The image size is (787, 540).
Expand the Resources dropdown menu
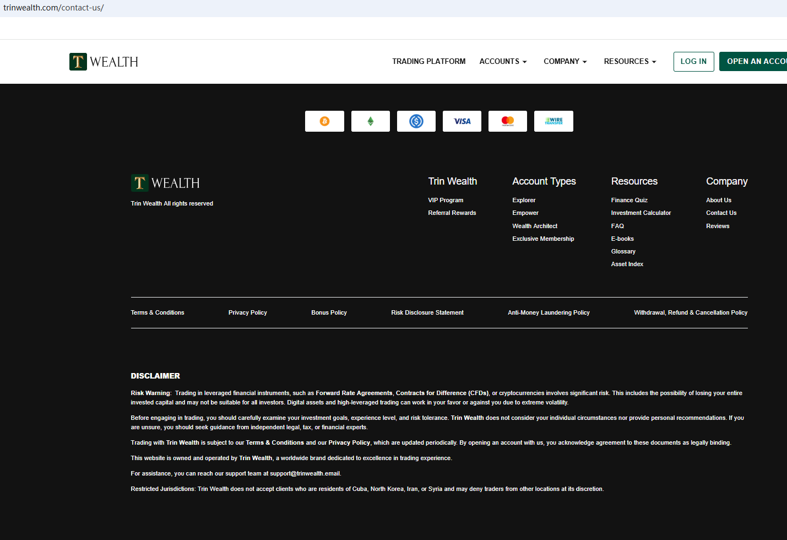pos(629,62)
